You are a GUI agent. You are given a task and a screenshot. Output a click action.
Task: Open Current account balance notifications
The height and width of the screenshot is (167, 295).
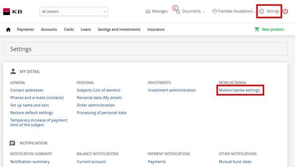tap(91, 162)
